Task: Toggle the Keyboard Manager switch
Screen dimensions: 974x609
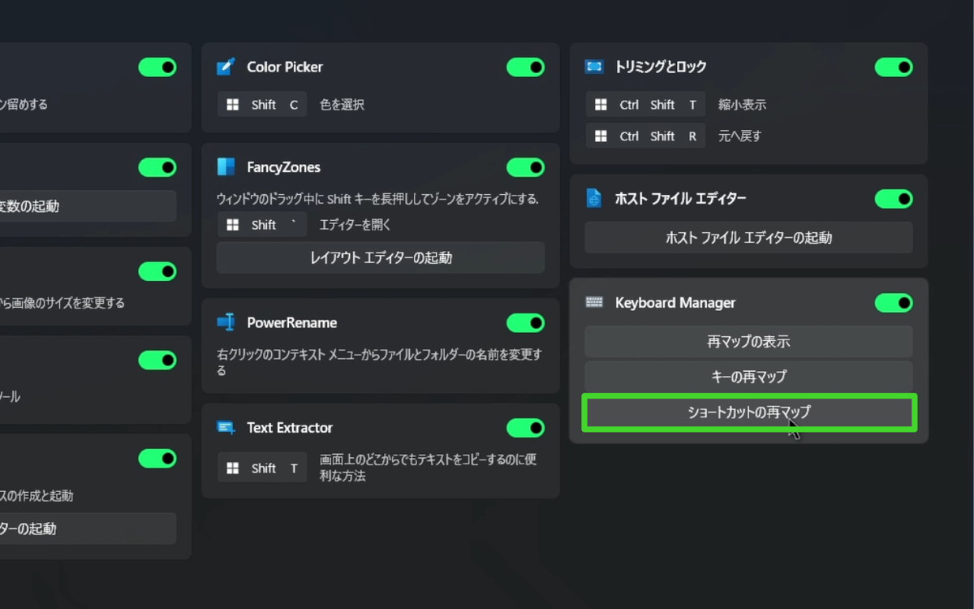Action: pos(894,303)
